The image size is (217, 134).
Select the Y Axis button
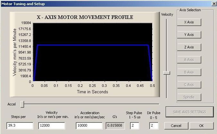(x=189, y=35)
